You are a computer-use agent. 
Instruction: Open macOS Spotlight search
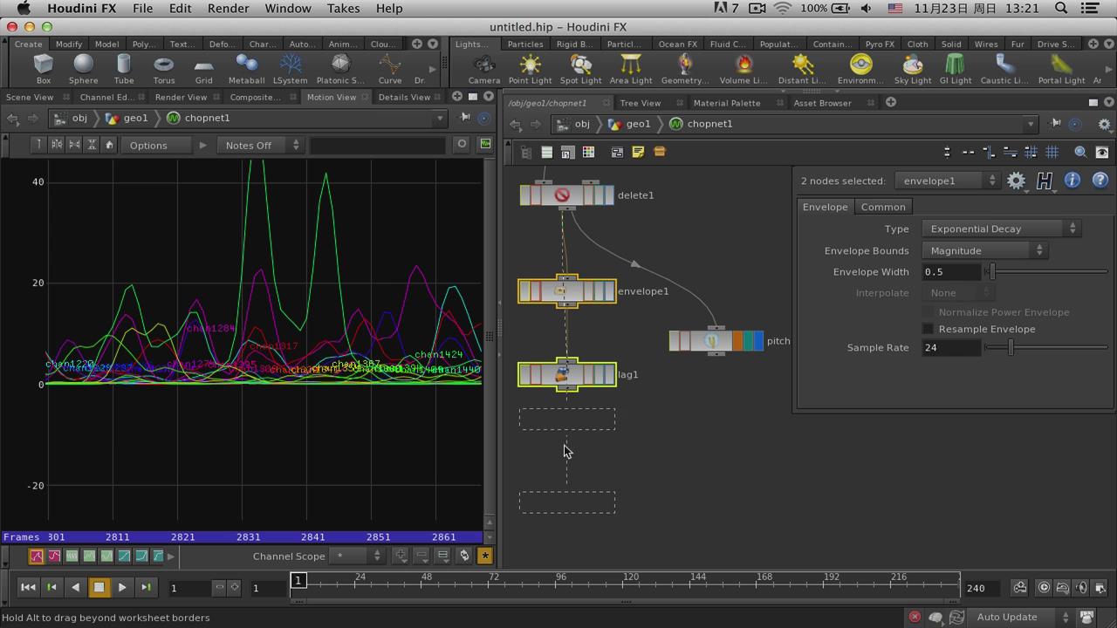click(1061, 8)
